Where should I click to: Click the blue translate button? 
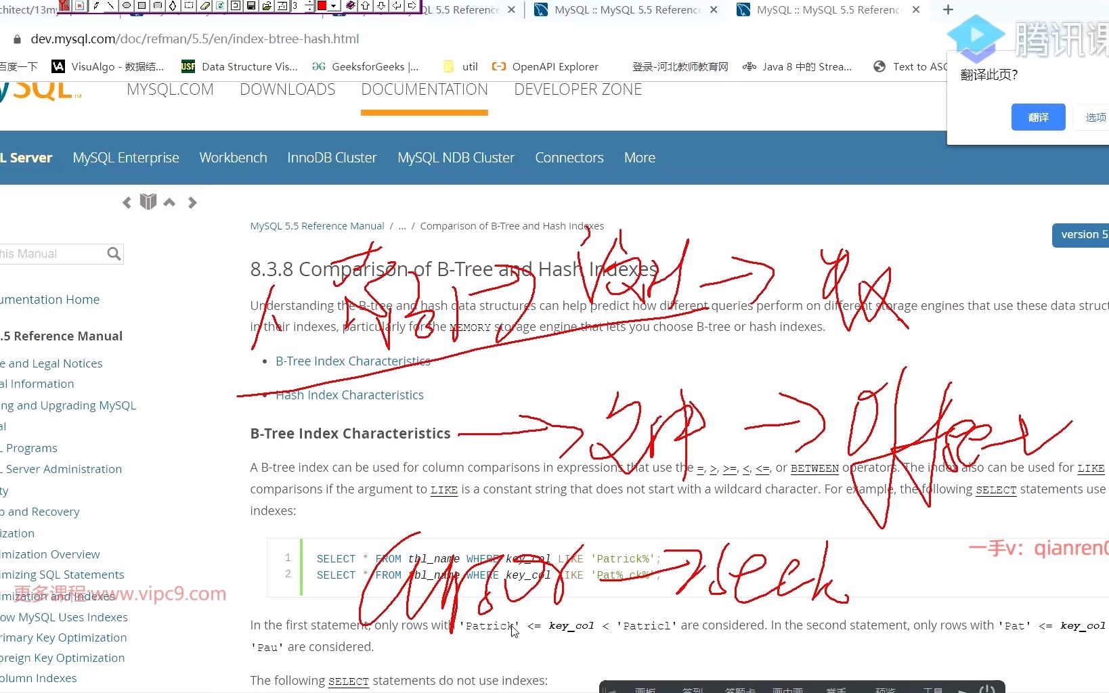click(1038, 117)
